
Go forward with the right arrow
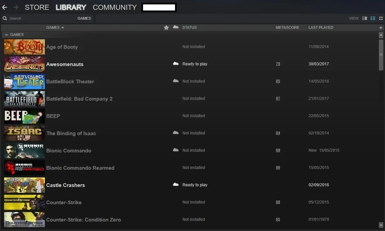16,7
